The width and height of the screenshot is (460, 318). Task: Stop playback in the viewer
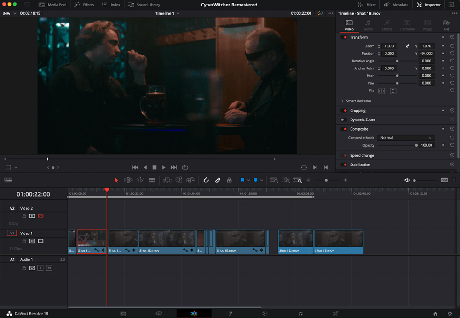(x=155, y=167)
